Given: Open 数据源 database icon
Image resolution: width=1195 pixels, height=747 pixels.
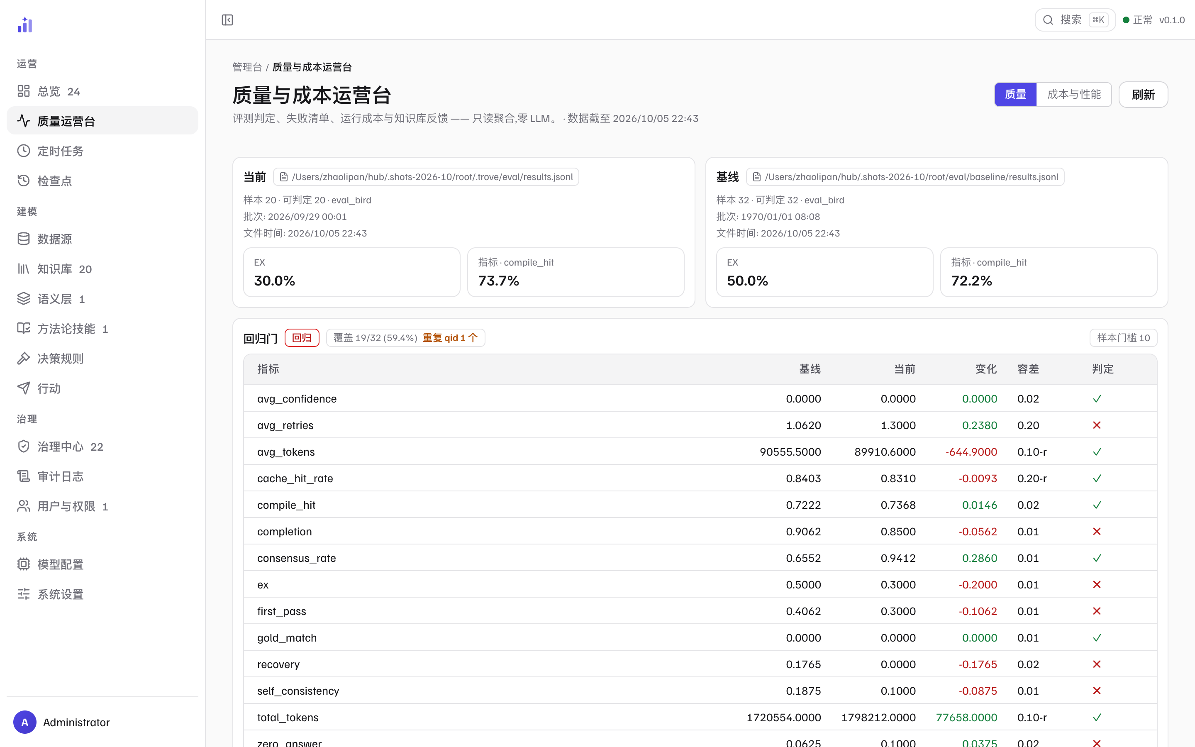Looking at the screenshot, I should [x=24, y=239].
